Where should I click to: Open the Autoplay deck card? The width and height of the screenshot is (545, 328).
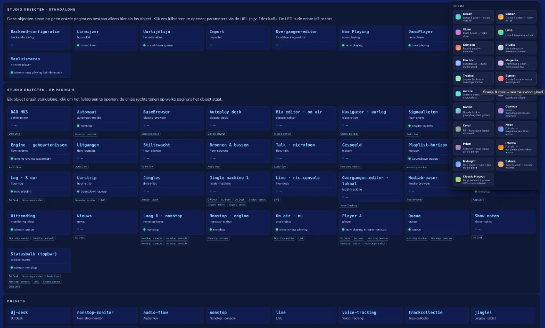coord(238,118)
